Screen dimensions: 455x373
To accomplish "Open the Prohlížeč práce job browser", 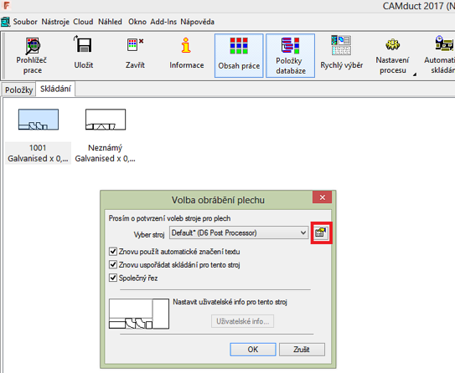I will click(32, 55).
